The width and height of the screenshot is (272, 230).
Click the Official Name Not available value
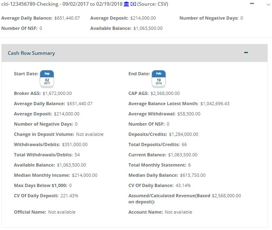62,212
